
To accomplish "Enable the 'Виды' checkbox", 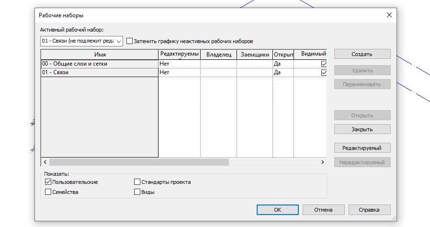I will 137,192.
